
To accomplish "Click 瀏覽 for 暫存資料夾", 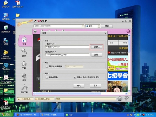I will coord(97,55).
